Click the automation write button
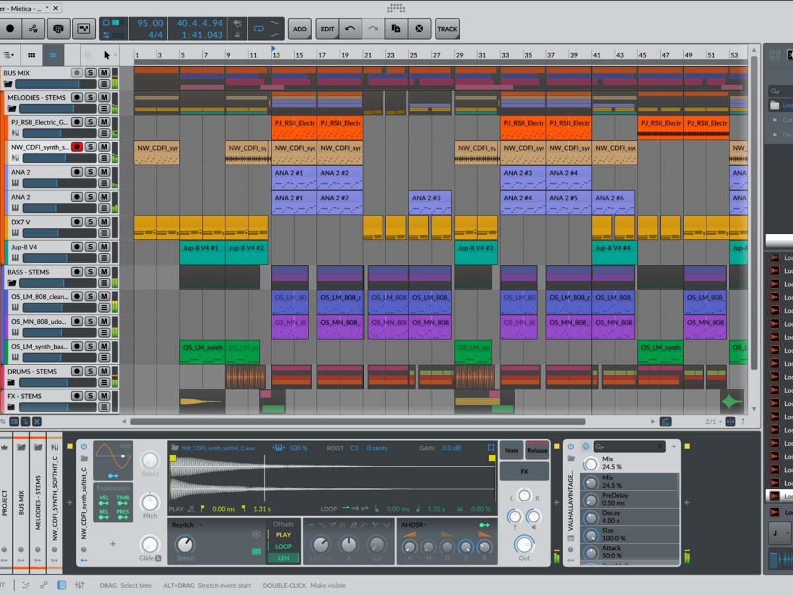This screenshot has width=793, height=595. tap(33, 29)
